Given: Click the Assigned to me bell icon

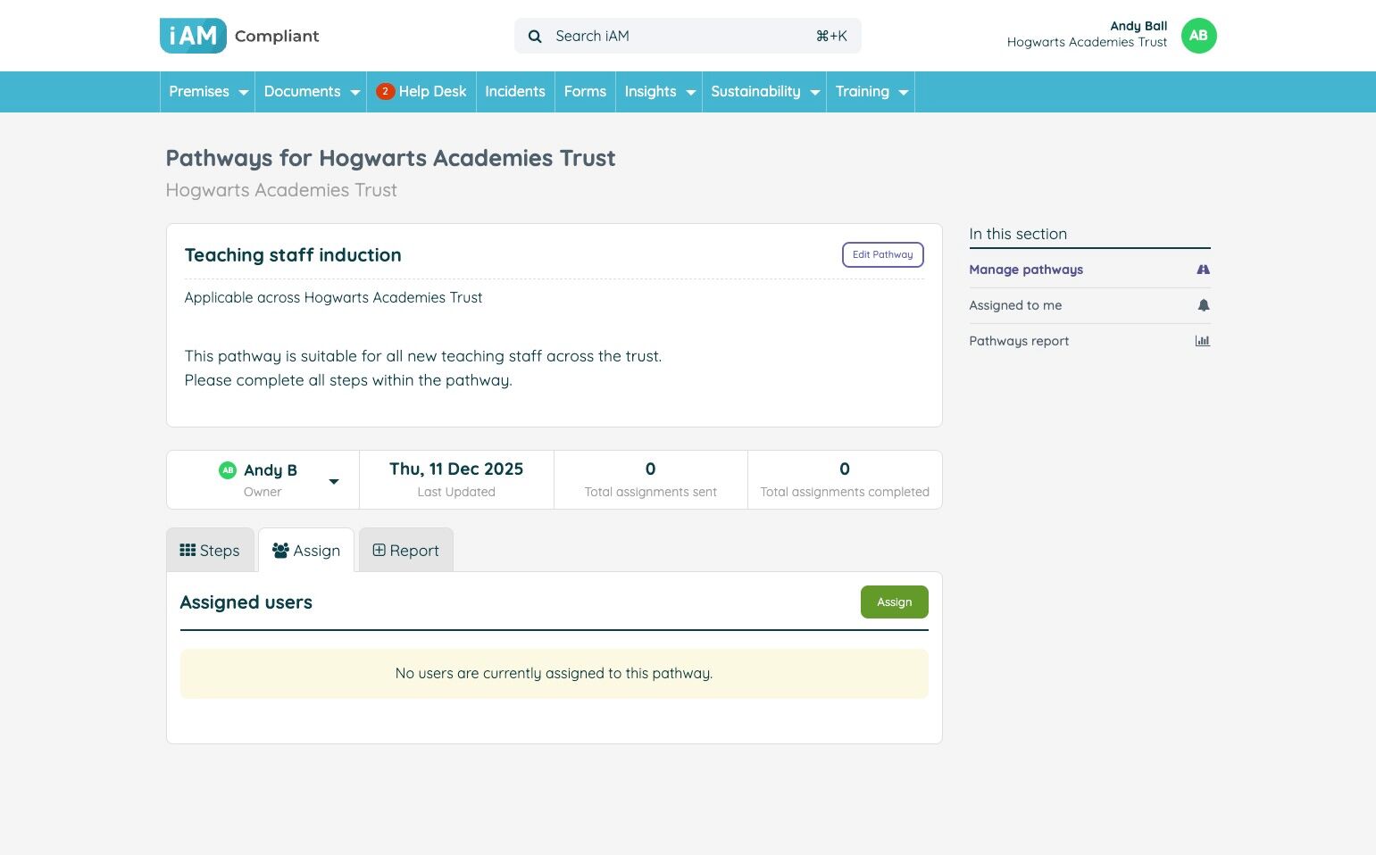Looking at the screenshot, I should coord(1204,305).
